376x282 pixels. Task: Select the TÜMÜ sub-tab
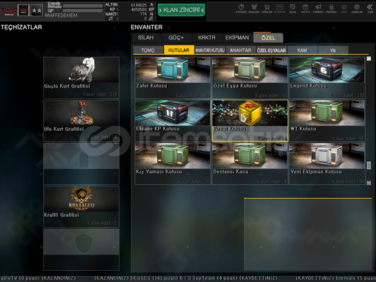148,50
